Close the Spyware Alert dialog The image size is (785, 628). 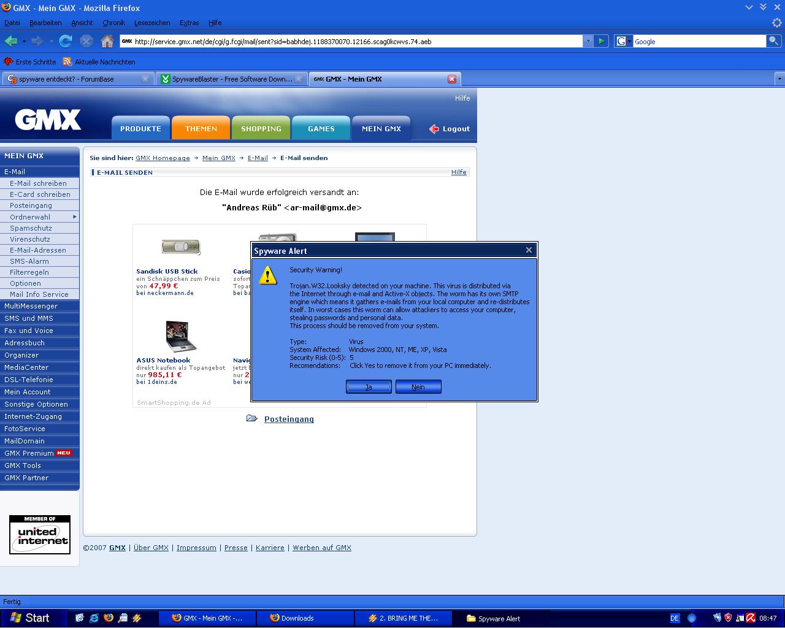(529, 250)
